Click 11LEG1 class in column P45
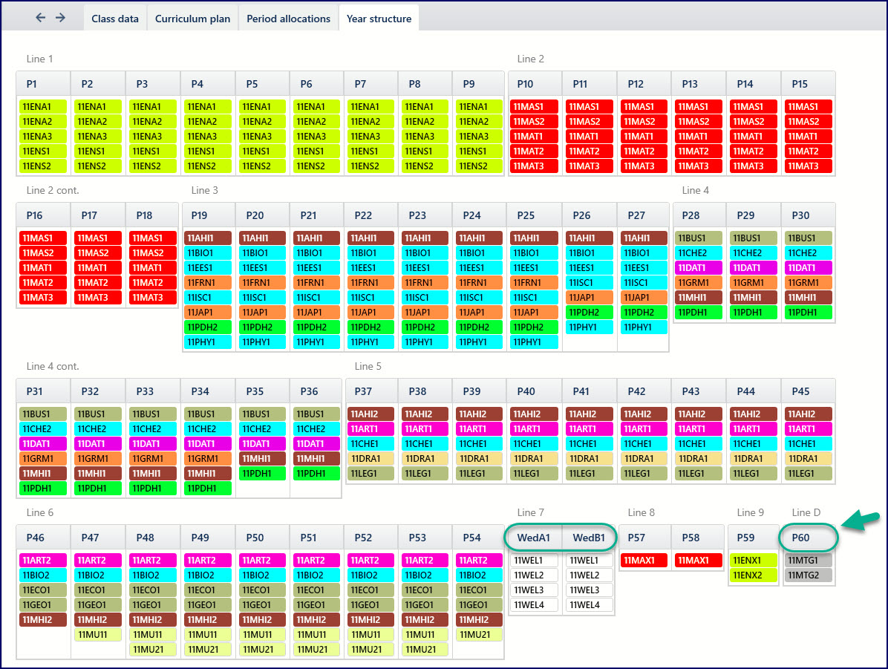Screen dimensions: 888x669 tap(809, 473)
